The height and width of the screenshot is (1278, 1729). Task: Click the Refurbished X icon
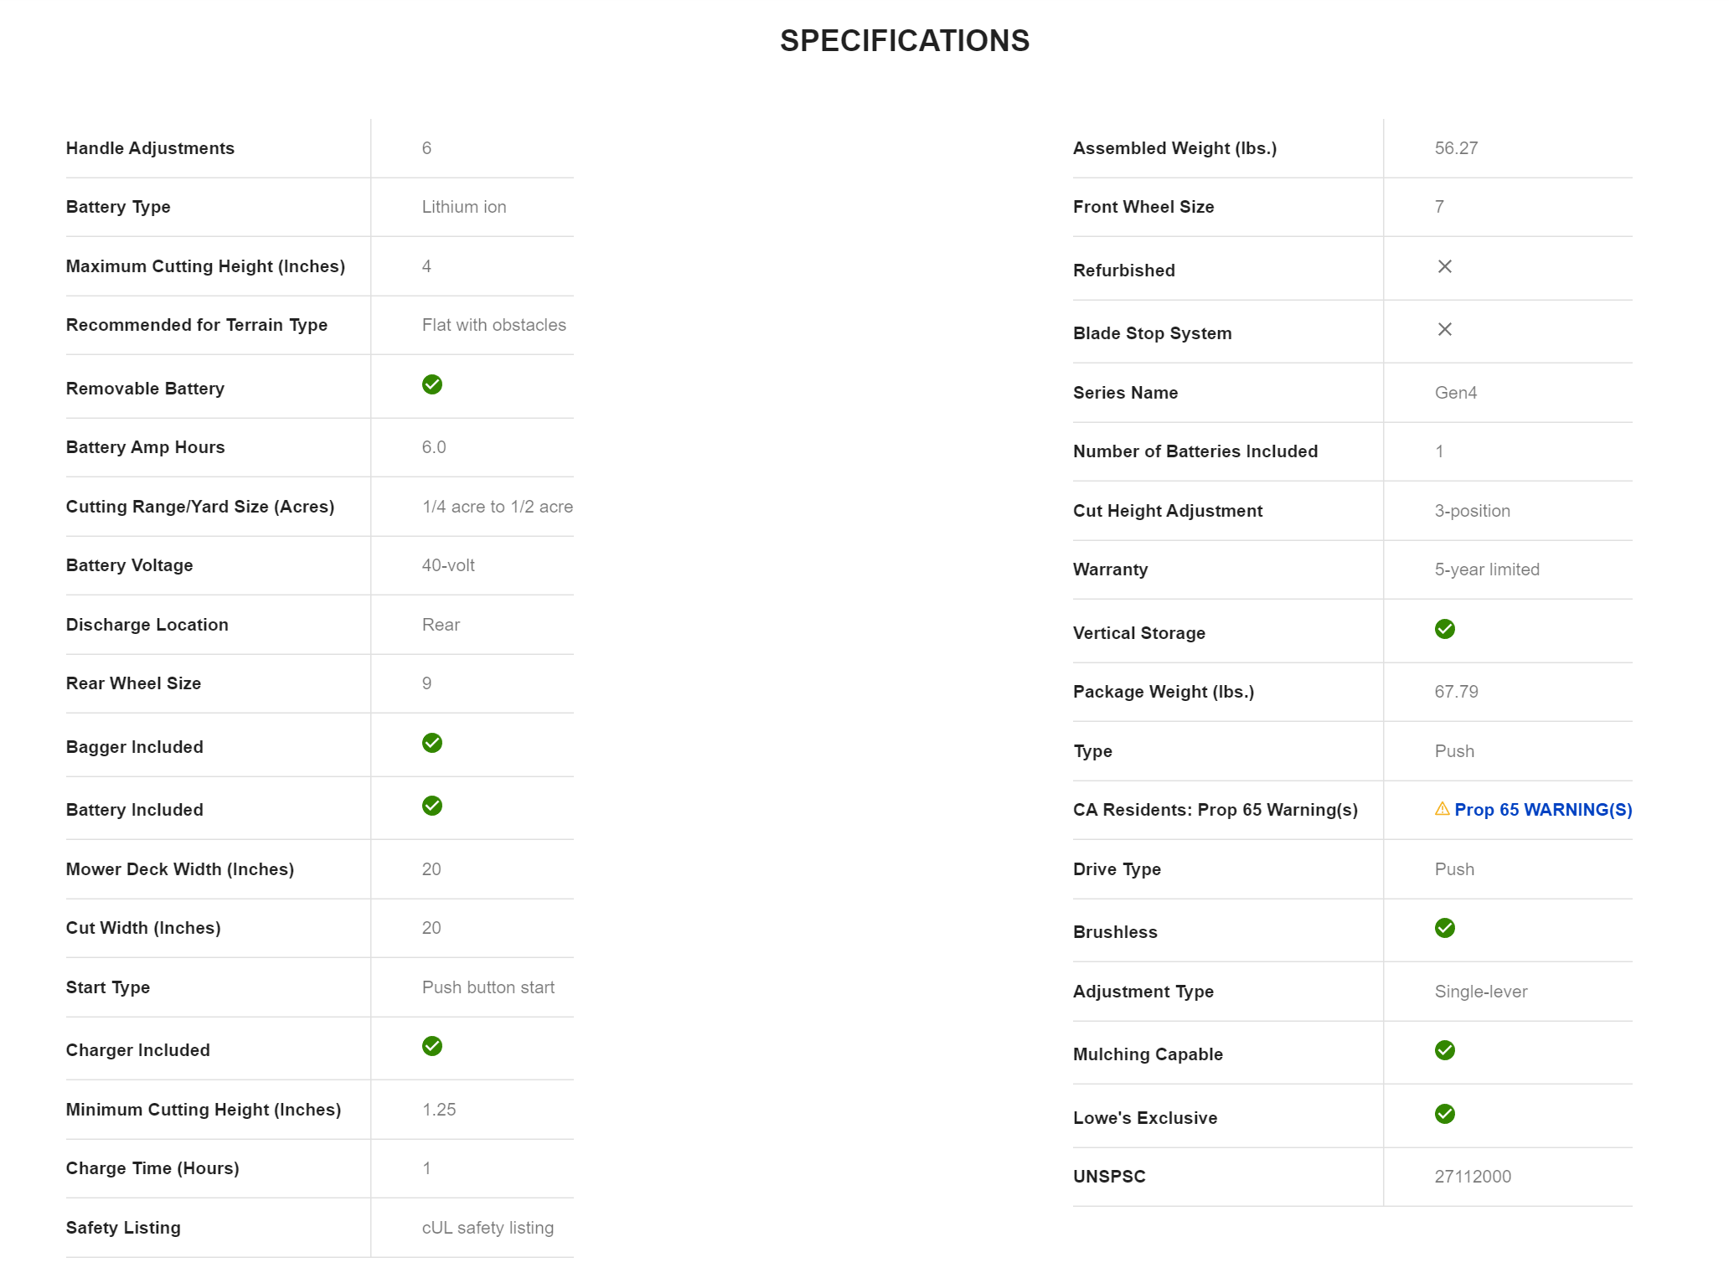[x=1445, y=266]
